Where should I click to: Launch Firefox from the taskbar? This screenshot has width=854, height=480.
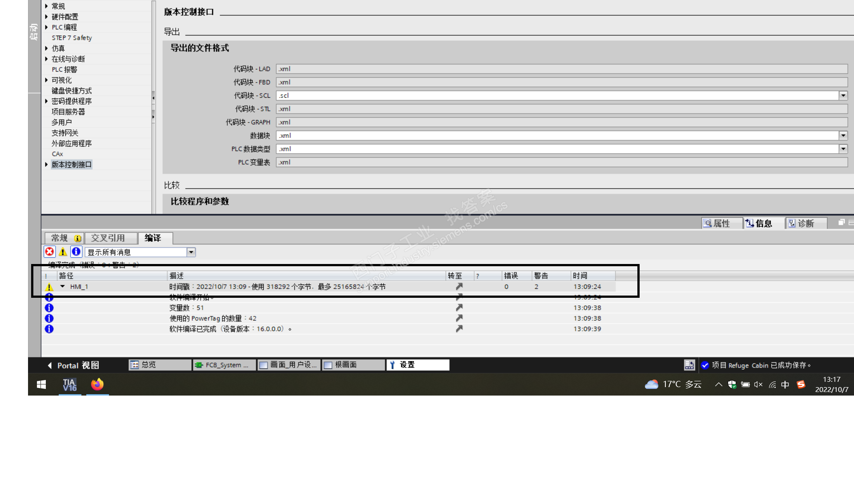click(97, 384)
